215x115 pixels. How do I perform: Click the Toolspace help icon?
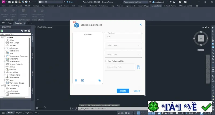29,31
